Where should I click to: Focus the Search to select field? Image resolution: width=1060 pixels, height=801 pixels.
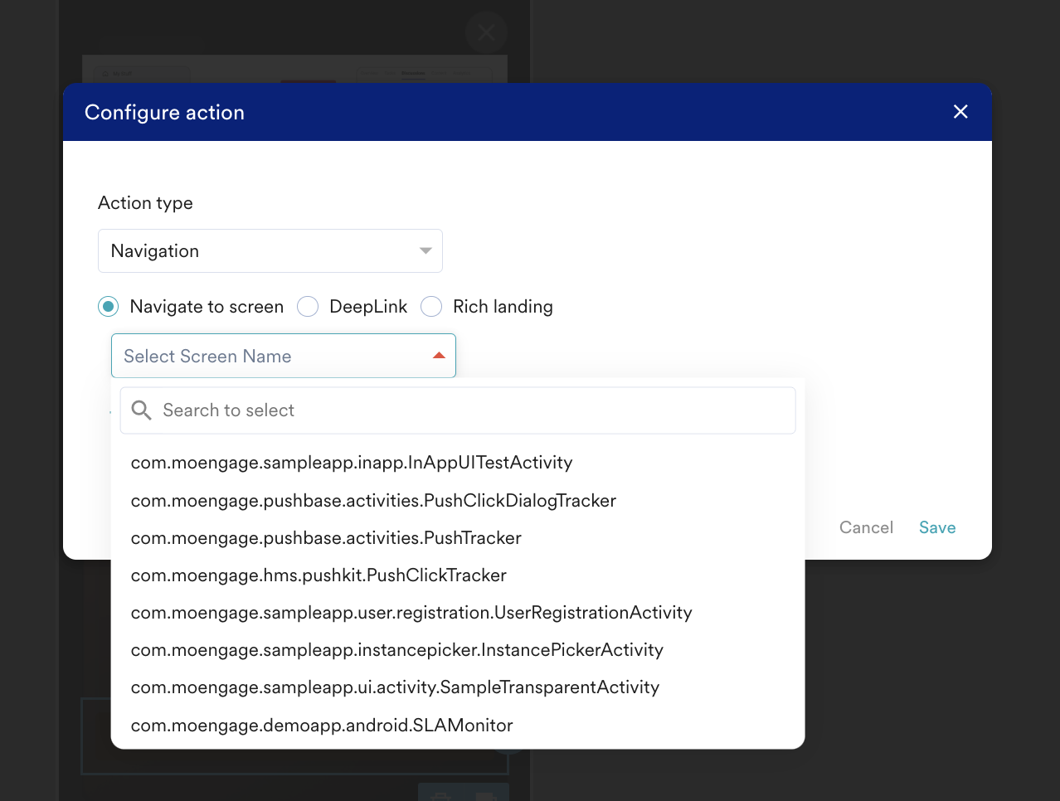click(458, 410)
